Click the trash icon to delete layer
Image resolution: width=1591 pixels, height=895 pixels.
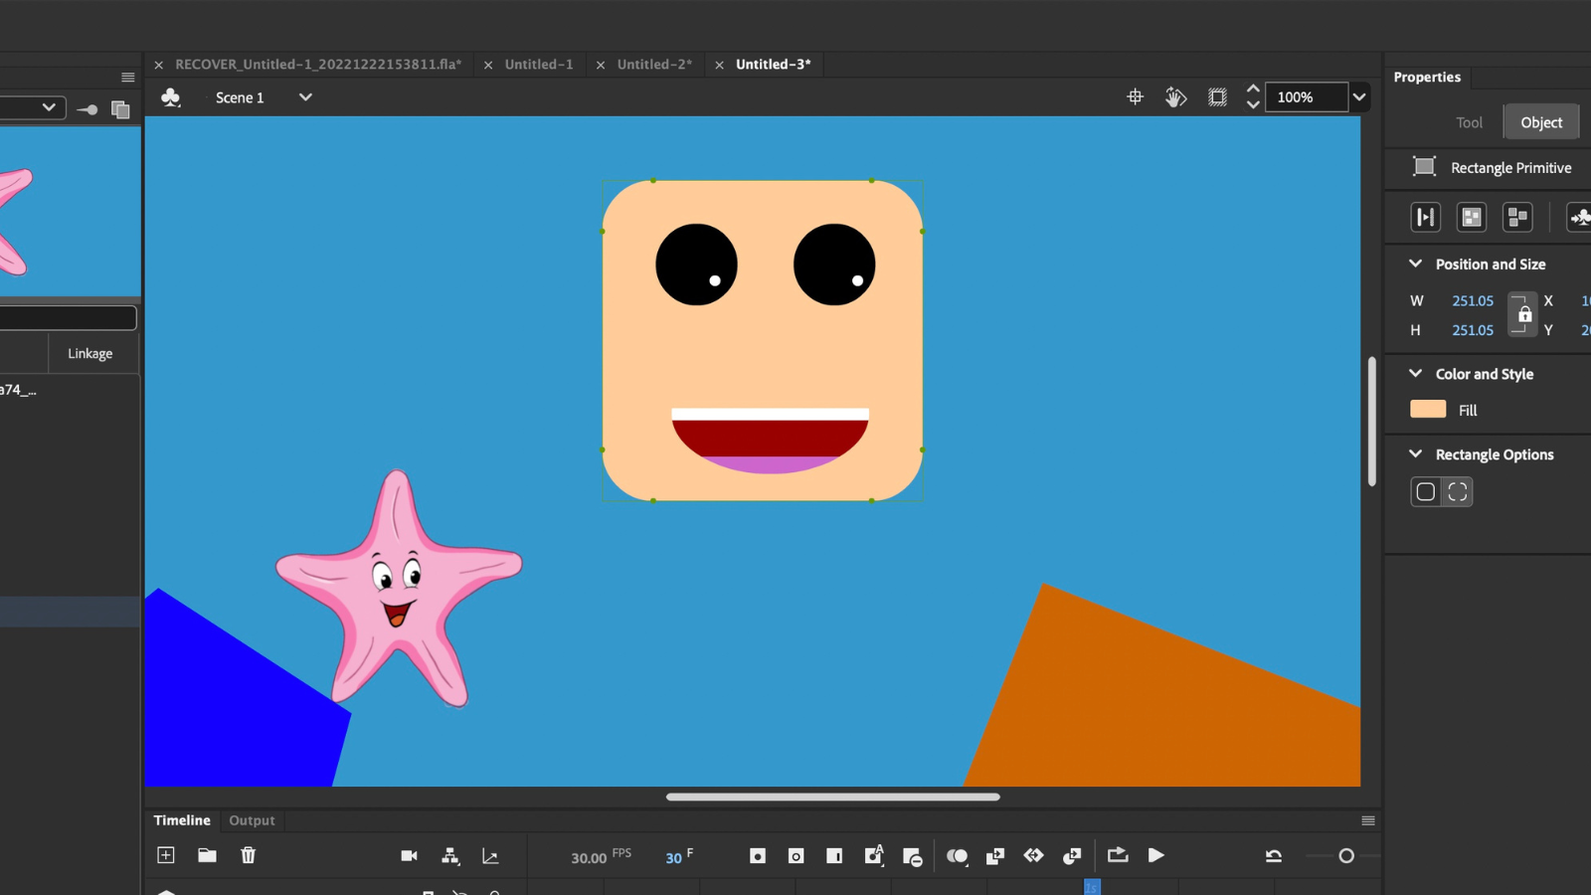(x=249, y=855)
